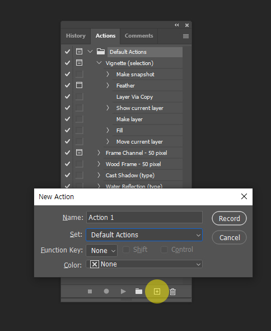The width and height of the screenshot is (271, 331).
Task: Uncheck the Layer Via Copy checkmark
Action: (67, 96)
